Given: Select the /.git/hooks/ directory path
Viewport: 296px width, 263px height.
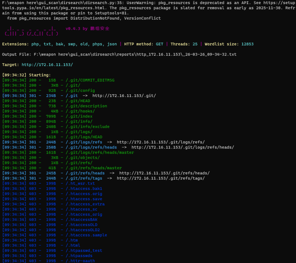Looking at the screenshot, I should (80, 111).
